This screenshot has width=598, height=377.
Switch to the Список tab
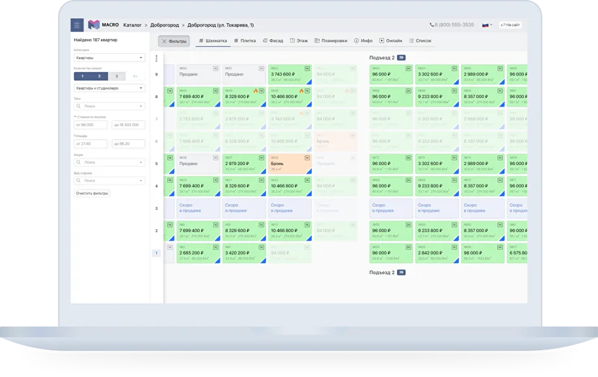click(x=420, y=40)
